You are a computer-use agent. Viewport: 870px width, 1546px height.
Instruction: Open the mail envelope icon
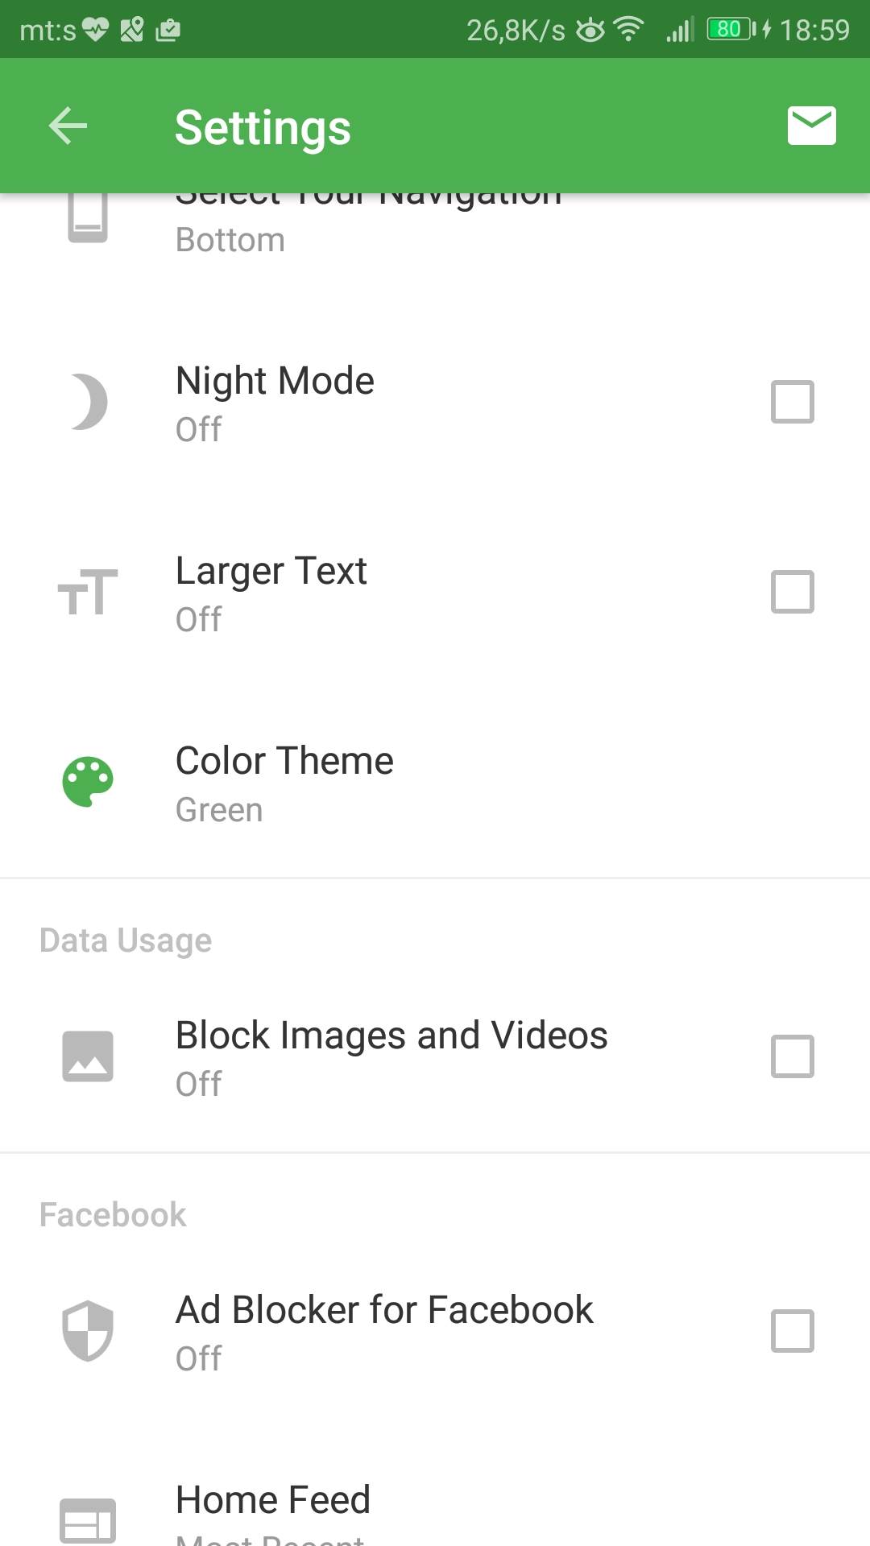click(811, 126)
